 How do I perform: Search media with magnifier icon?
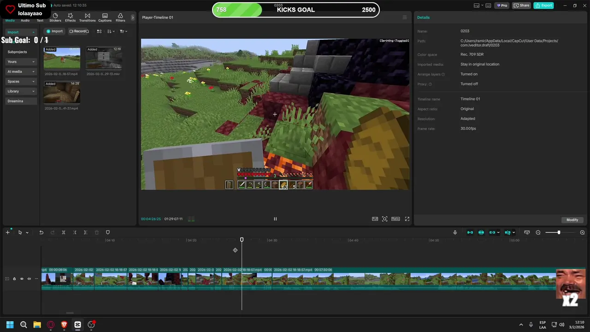point(88,31)
